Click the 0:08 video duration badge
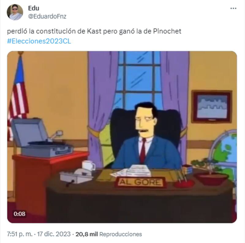 pos(19,214)
